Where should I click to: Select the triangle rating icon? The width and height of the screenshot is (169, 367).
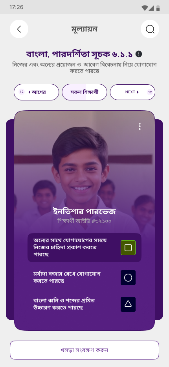(128, 304)
